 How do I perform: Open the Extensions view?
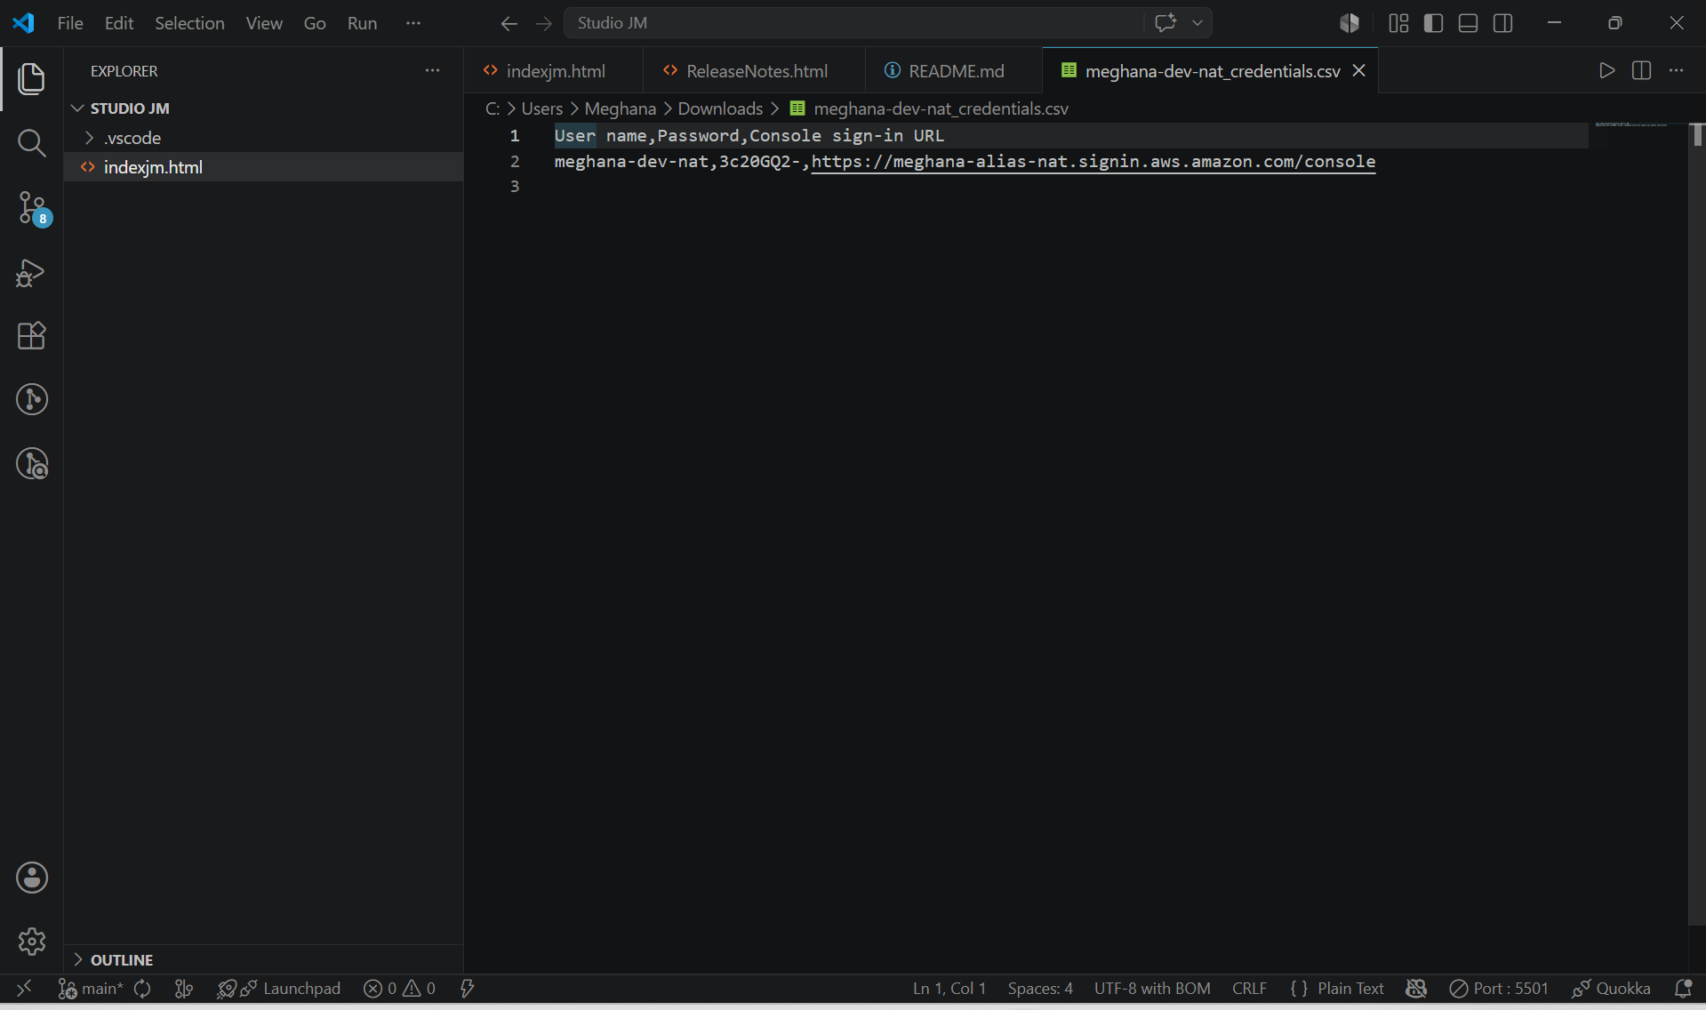click(x=32, y=335)
